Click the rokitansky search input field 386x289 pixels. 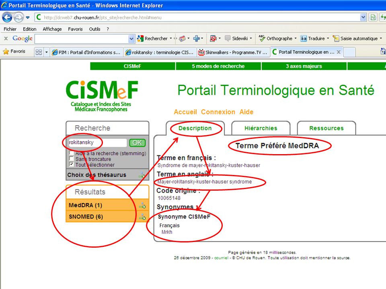click(x=98, y=142)
